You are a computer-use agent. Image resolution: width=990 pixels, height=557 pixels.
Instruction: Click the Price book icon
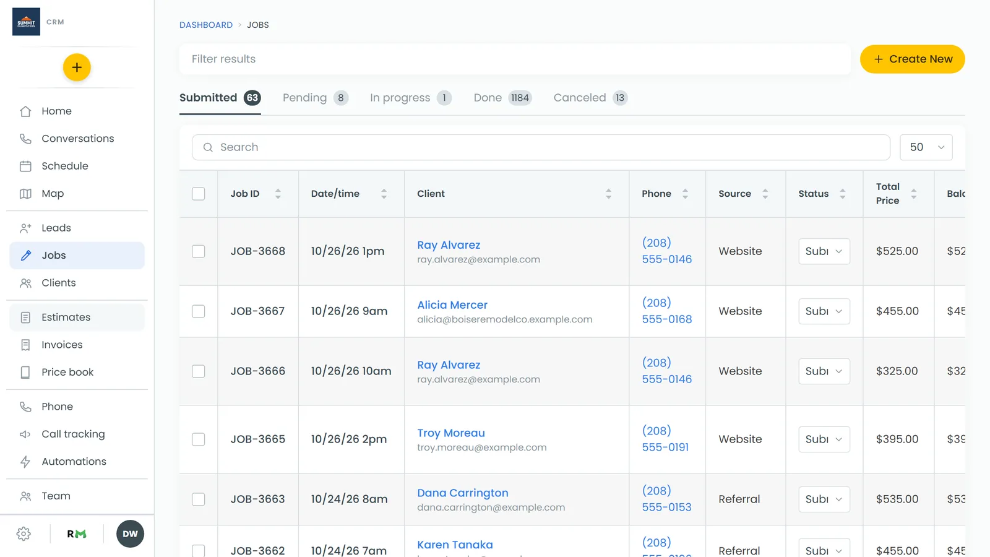pyautogui.click(x=25, y=372)
